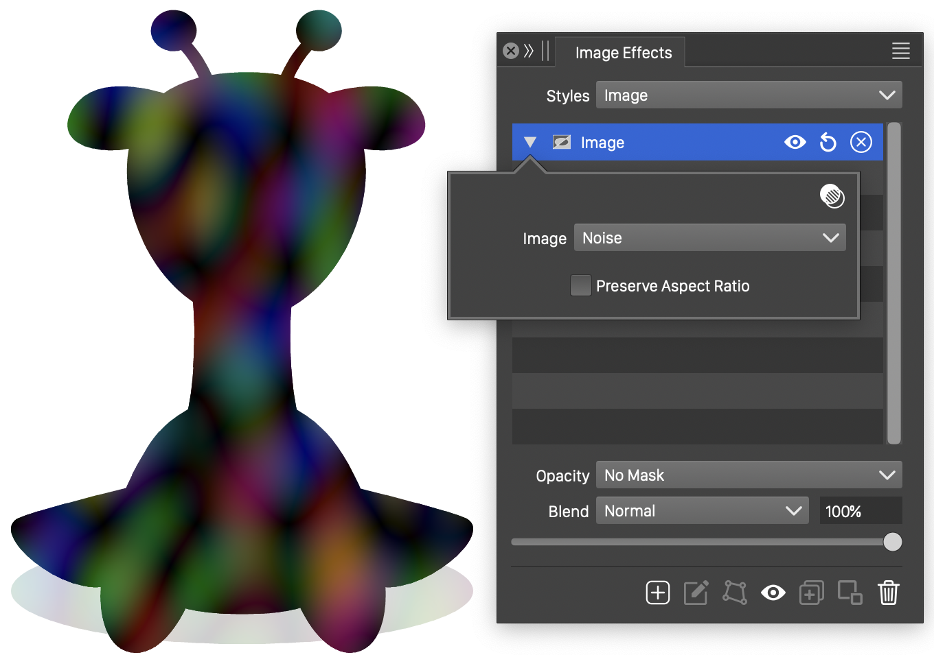Remove the Image effect using the X circle
This screenshot has height=668, width=934.
[861, 142]
